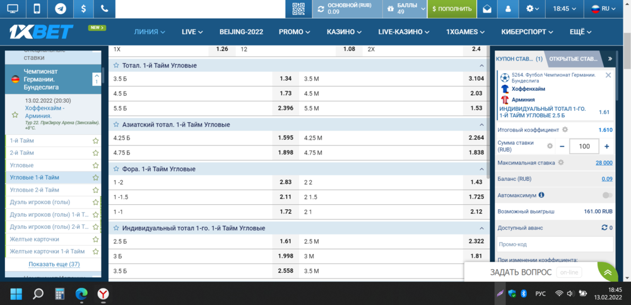Viewport: 631px width, 305px height.
Task: Open settings gear next to Сумма ставки
Action: 550,146
